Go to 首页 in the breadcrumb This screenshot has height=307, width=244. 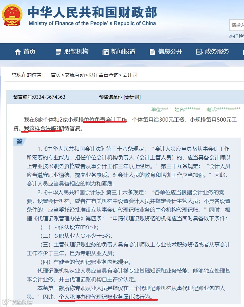click(56, 75)
